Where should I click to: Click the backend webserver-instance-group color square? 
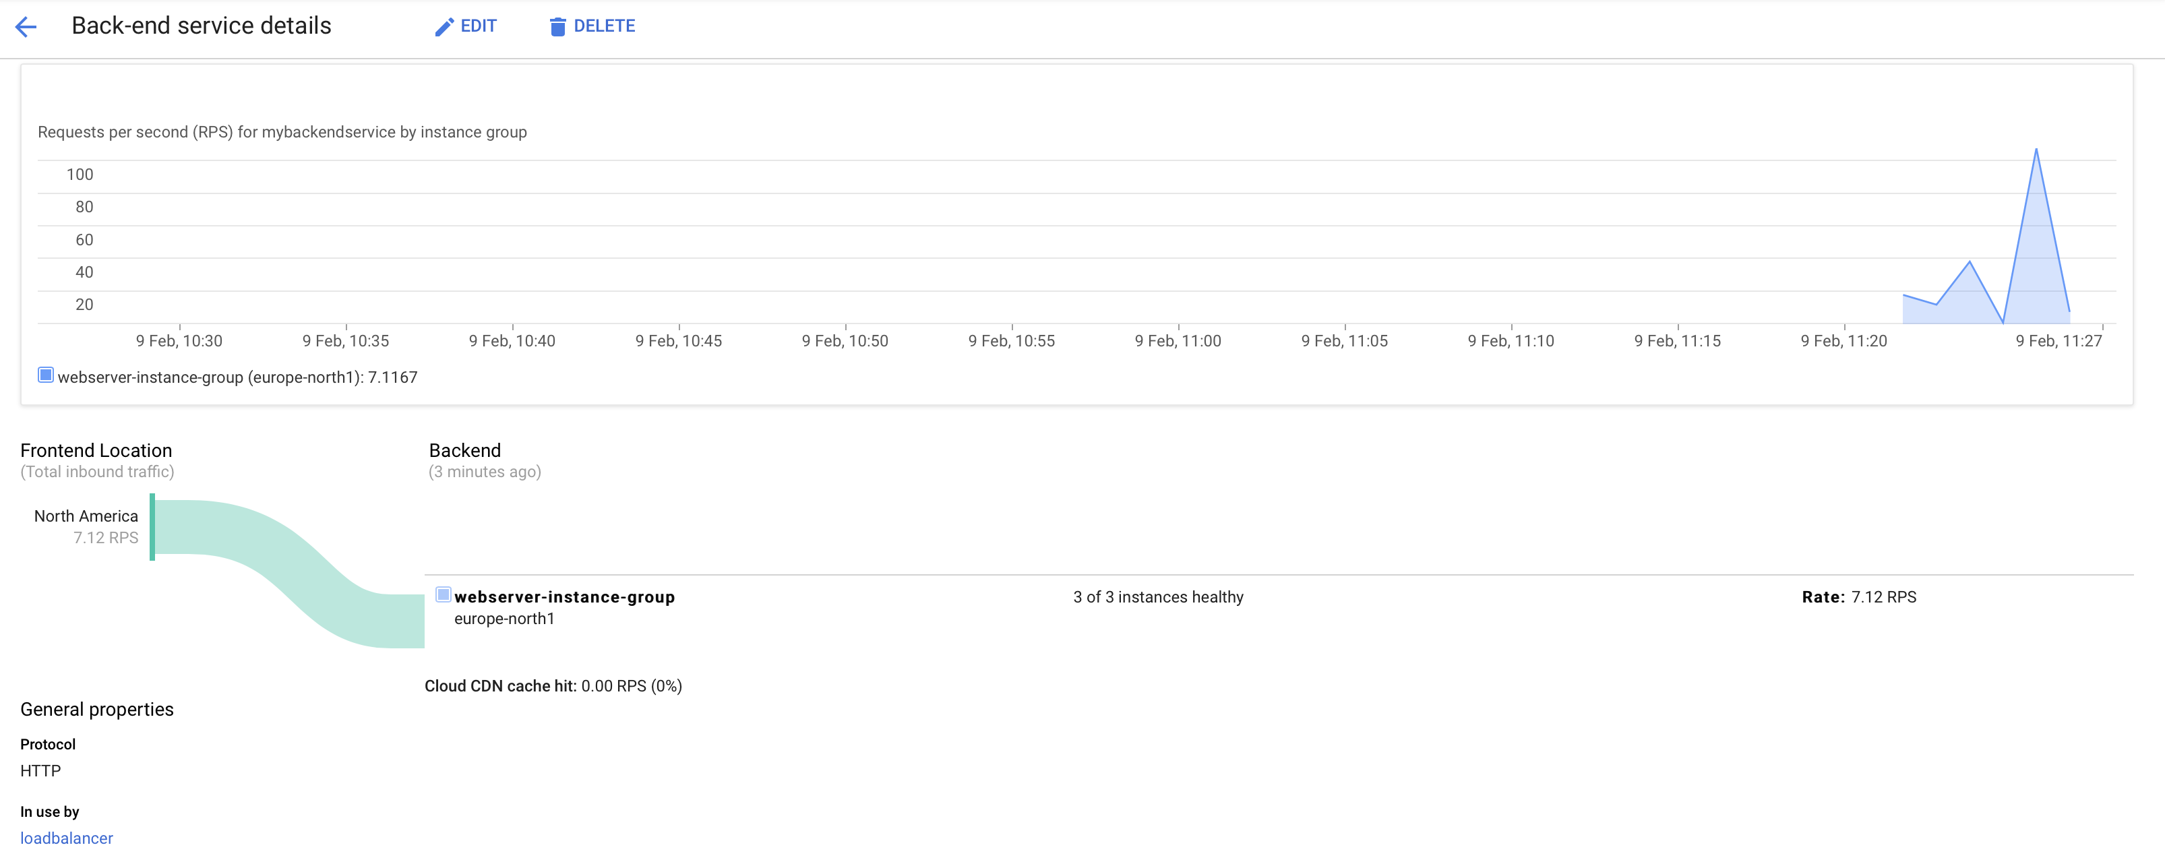(x=443, y=595)
